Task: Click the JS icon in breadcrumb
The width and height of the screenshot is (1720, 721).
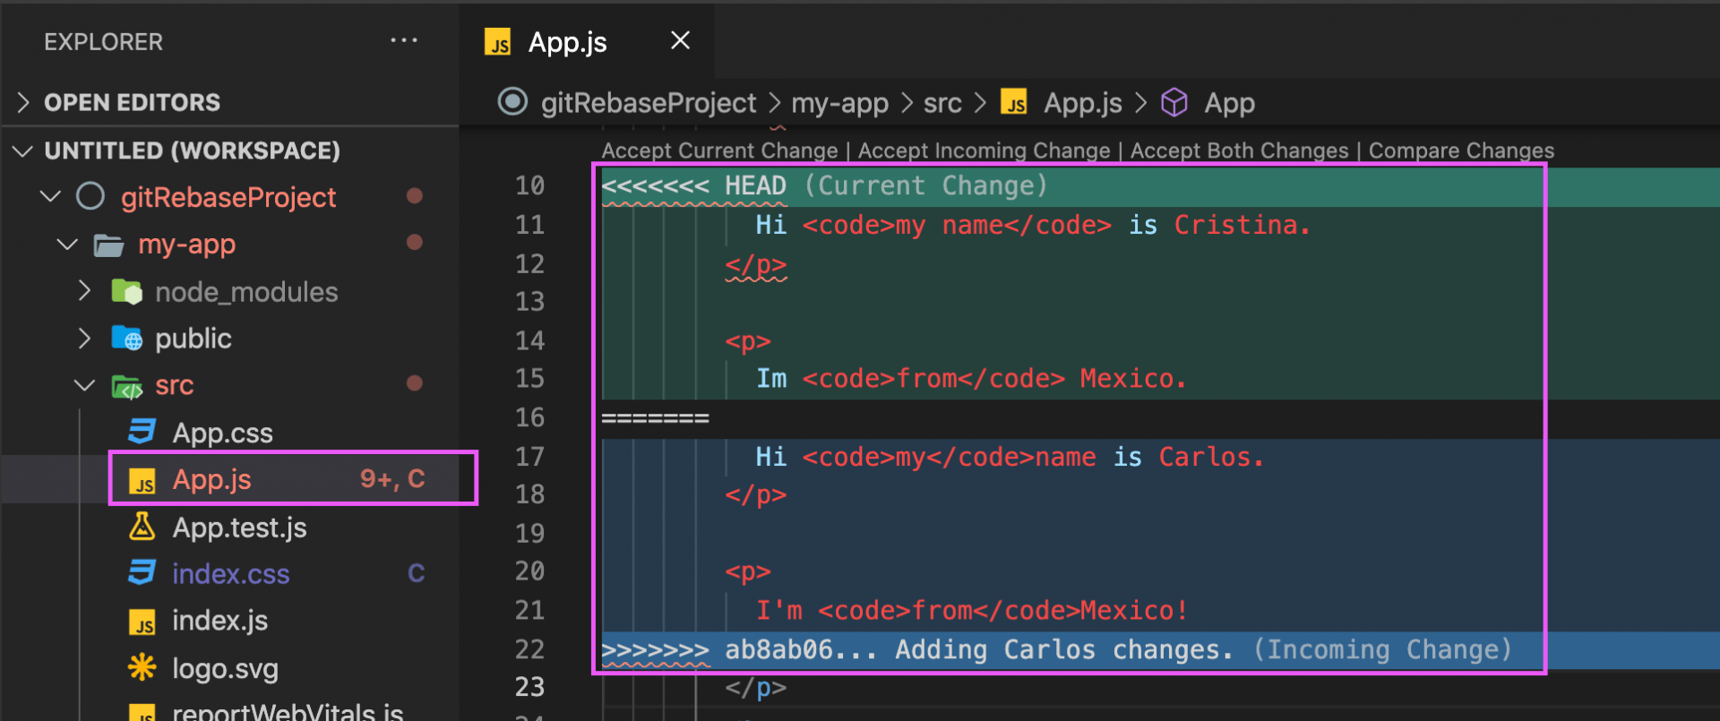Action: coord(1013,102)
